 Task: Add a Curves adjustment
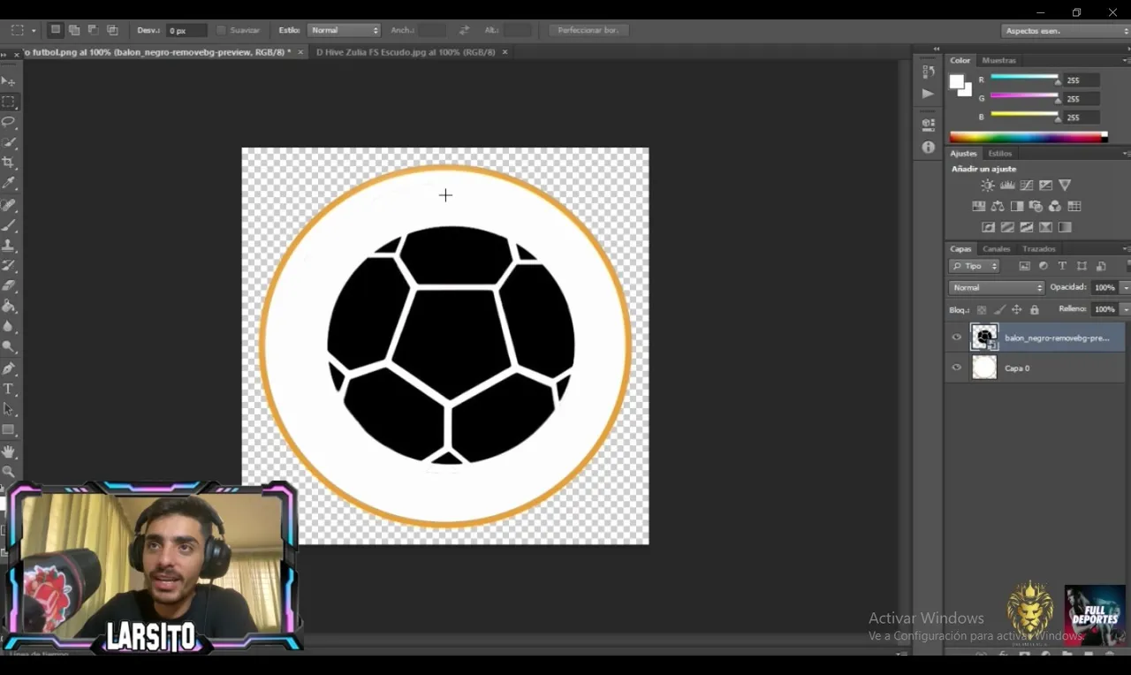pyautogui.click(x=1027, y=186)
